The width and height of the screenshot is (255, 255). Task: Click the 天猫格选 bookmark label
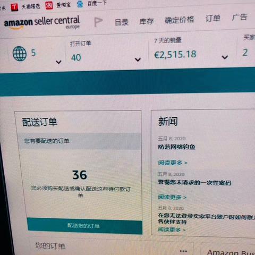(31, 7)
